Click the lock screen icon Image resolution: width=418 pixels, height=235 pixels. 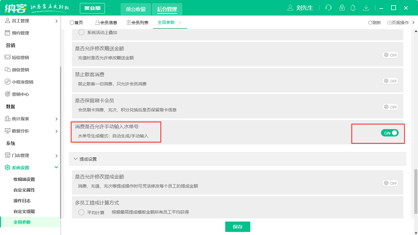[342, 8]
